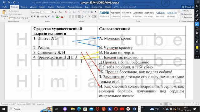Toggle superscript formatting
This screenshot has width=200, height=112.
pyautogui.click(x=49, y=16)
